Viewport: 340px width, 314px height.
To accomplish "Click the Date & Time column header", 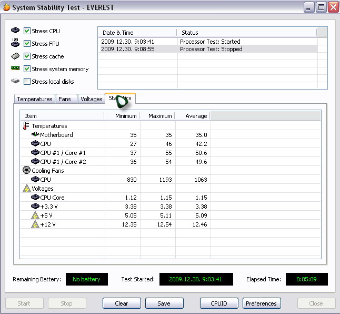I will pos(137,33).
